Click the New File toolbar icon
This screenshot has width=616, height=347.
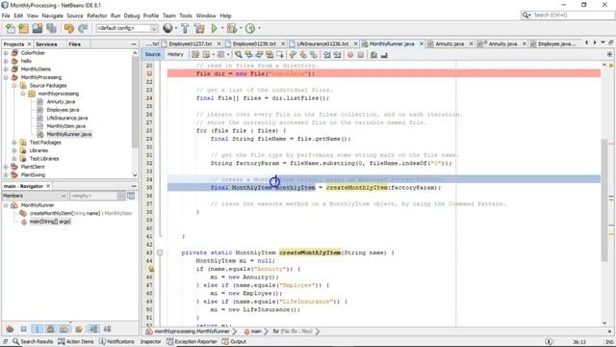11,28
